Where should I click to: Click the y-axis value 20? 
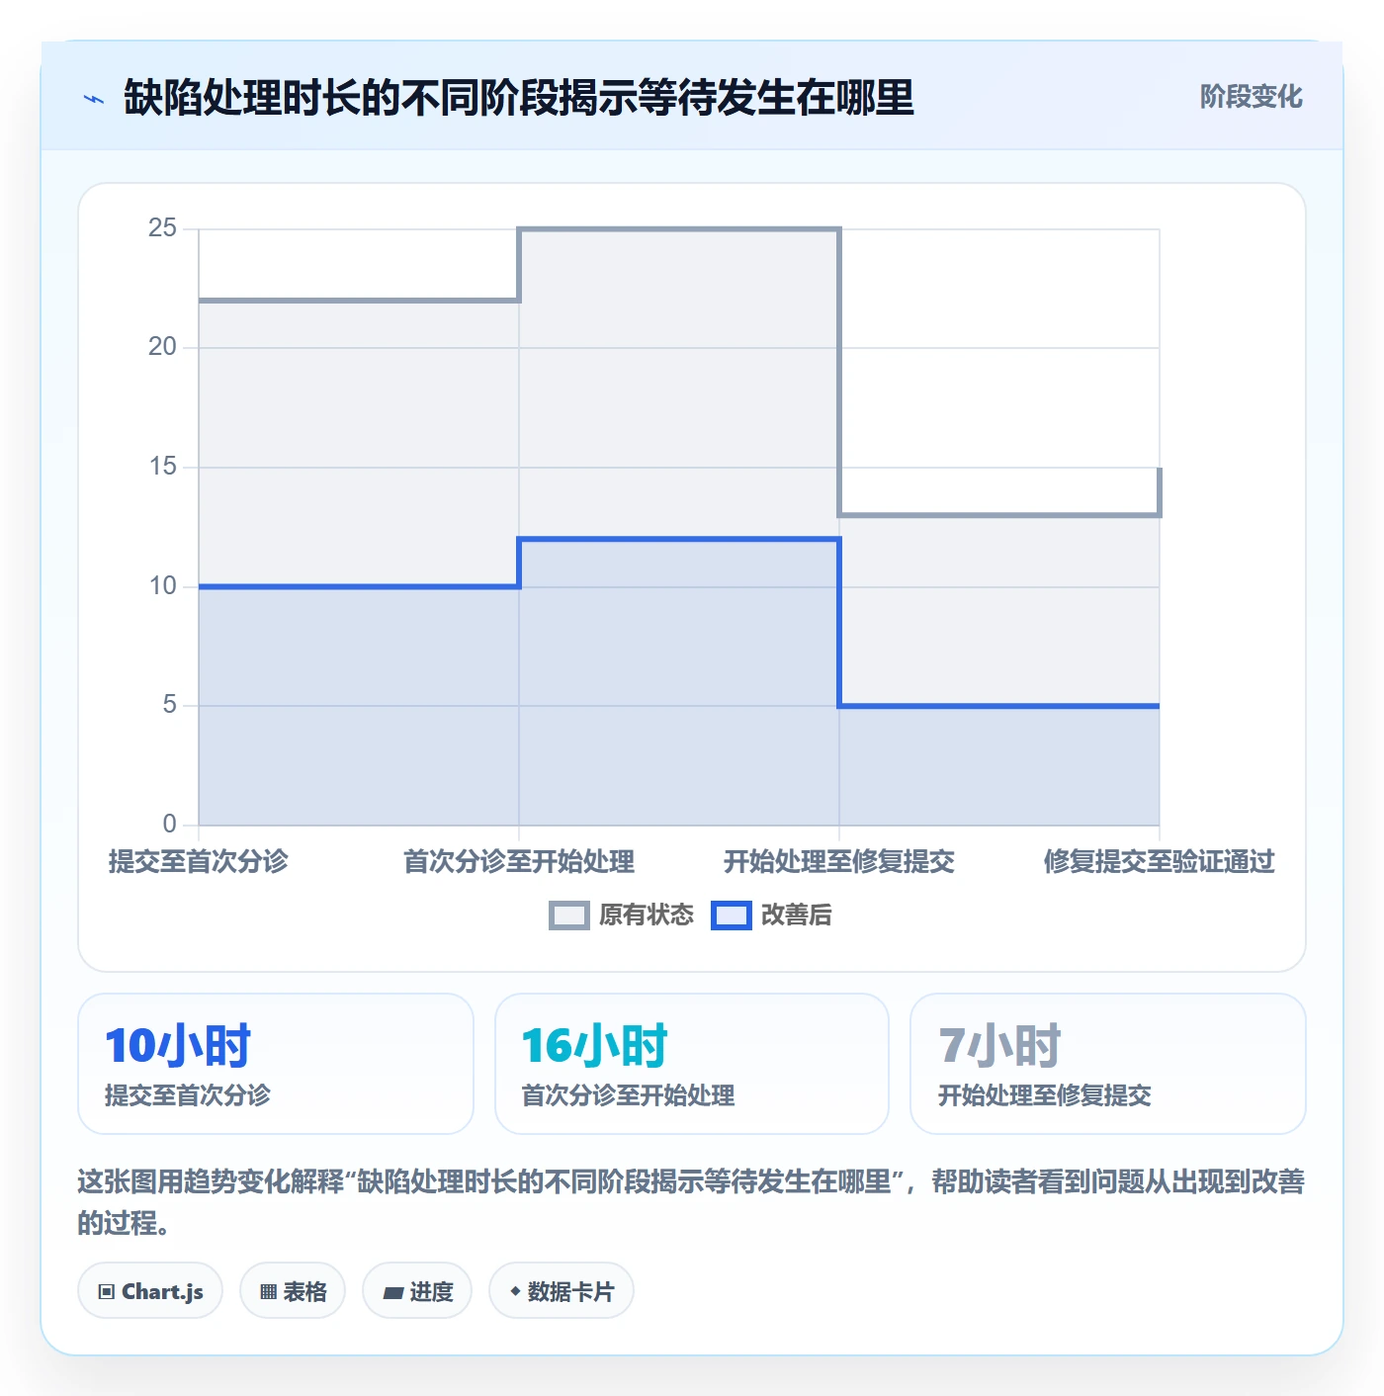162,347
